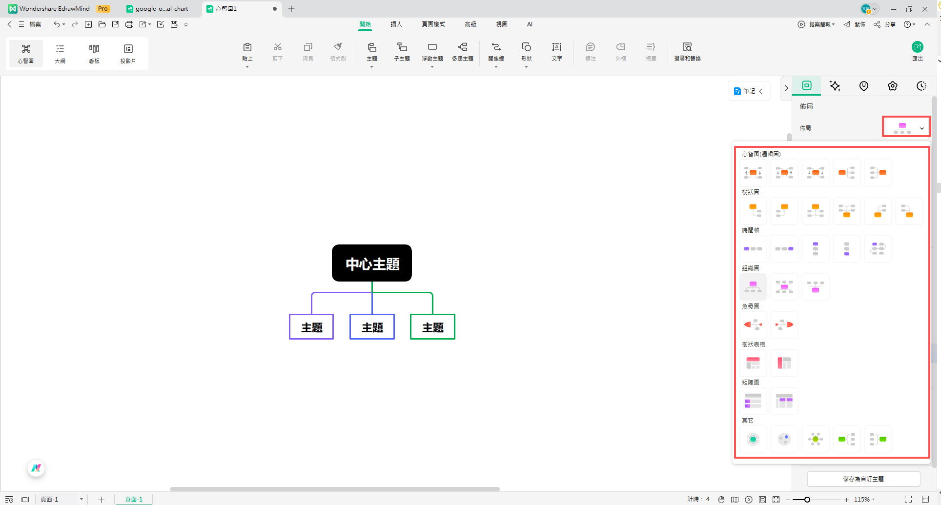Insert a 關係線 relationship line
Screen dimensions: 941x505
pos(496,51)
